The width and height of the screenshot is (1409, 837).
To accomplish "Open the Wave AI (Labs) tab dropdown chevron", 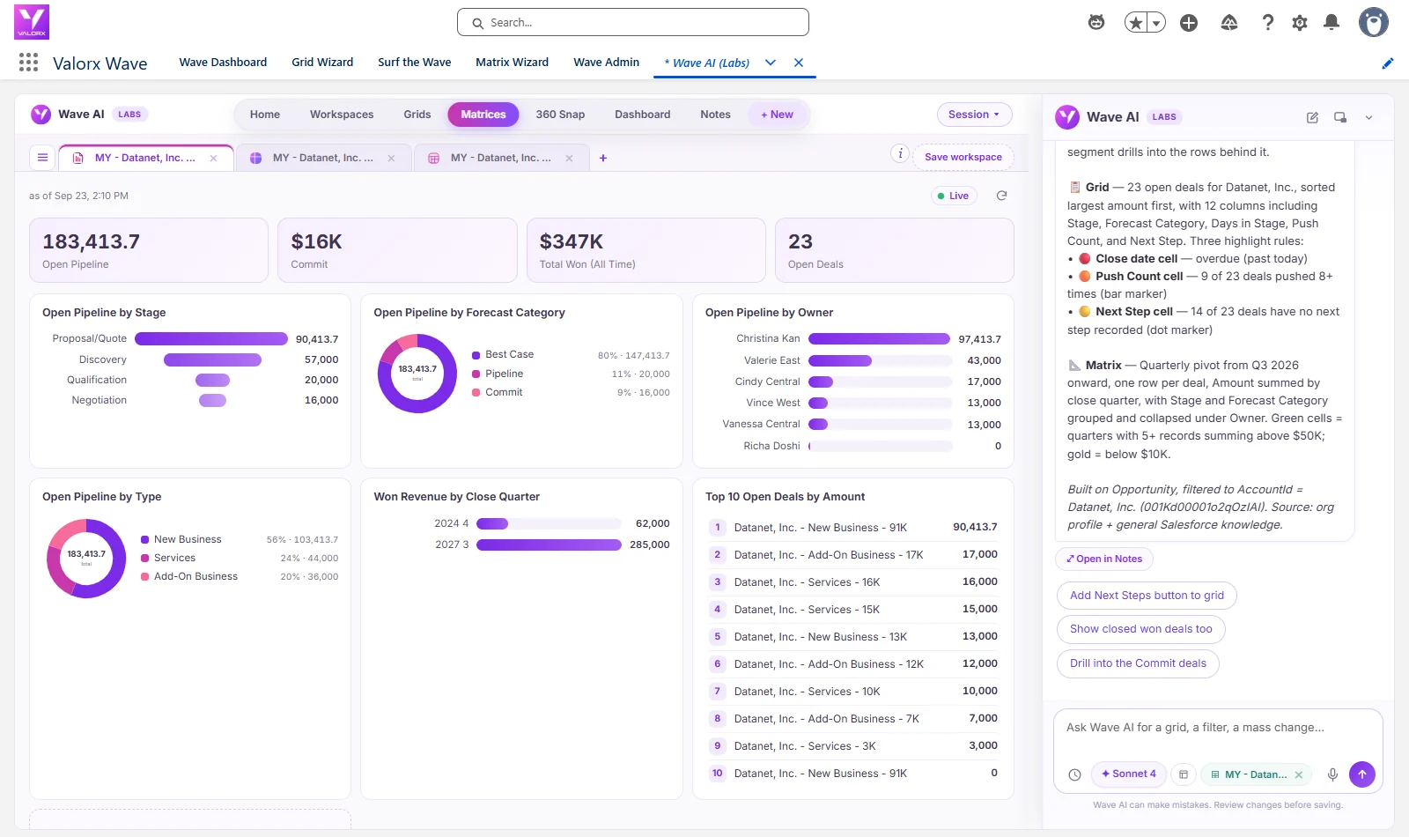I will [x=771, y=63].
